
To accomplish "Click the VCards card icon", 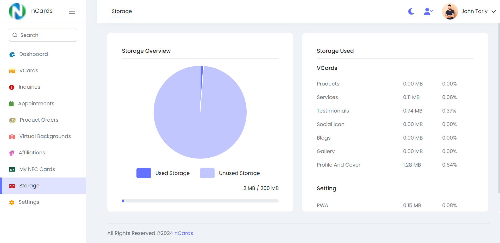I will coord(12,71).
